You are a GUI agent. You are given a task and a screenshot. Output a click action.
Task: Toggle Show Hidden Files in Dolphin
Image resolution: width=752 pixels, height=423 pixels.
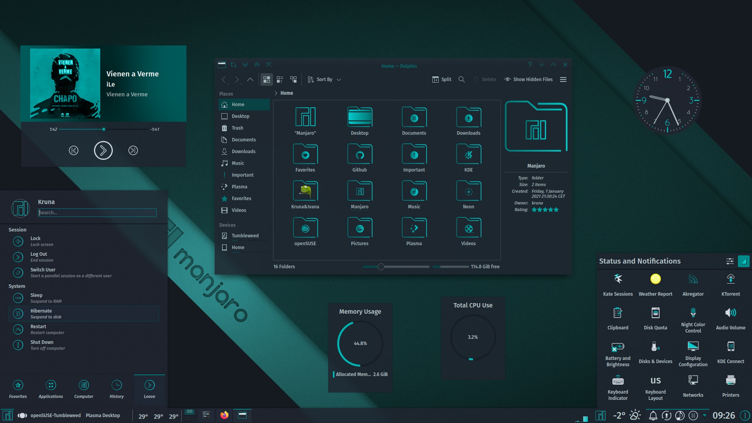coord(528,80)
